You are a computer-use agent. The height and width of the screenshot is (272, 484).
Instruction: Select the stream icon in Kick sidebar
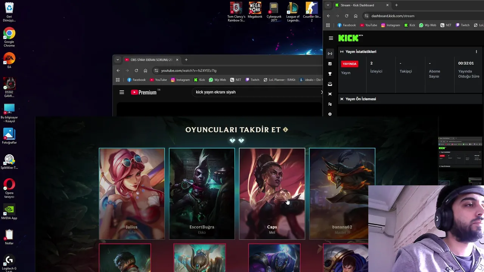330,54
